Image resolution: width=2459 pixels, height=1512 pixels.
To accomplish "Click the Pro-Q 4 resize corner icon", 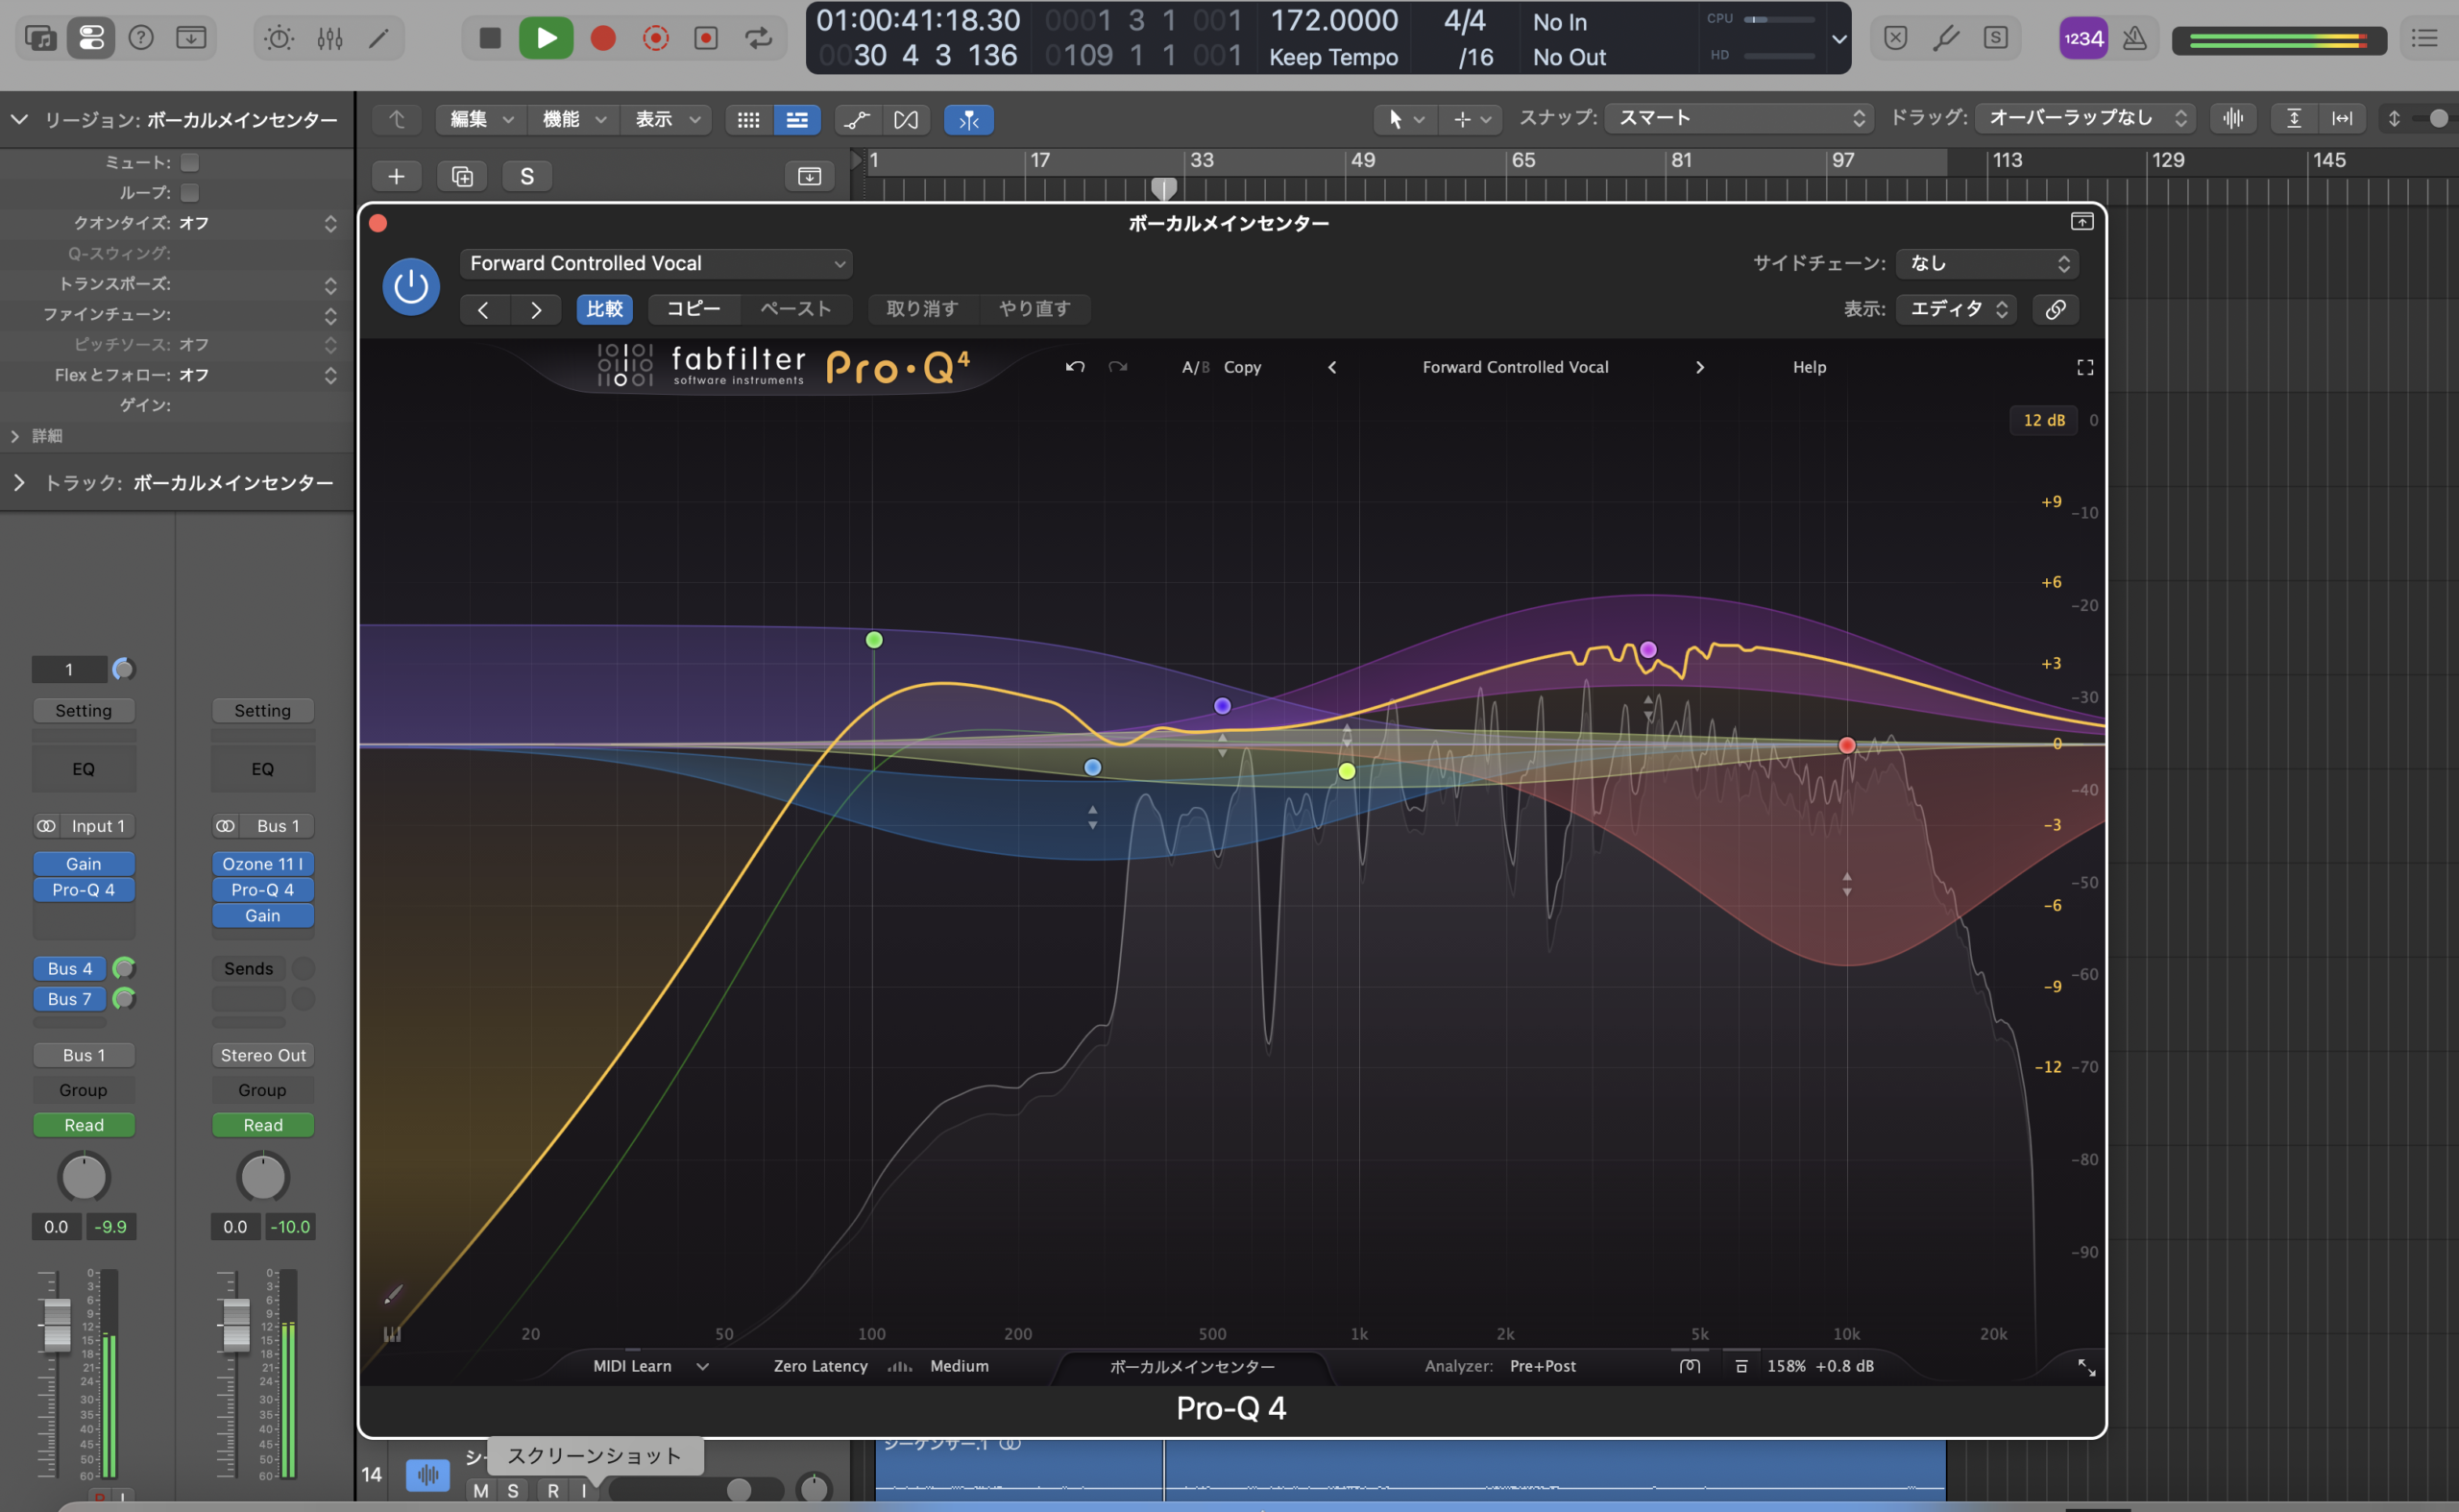I will tap(2086, 1367).
